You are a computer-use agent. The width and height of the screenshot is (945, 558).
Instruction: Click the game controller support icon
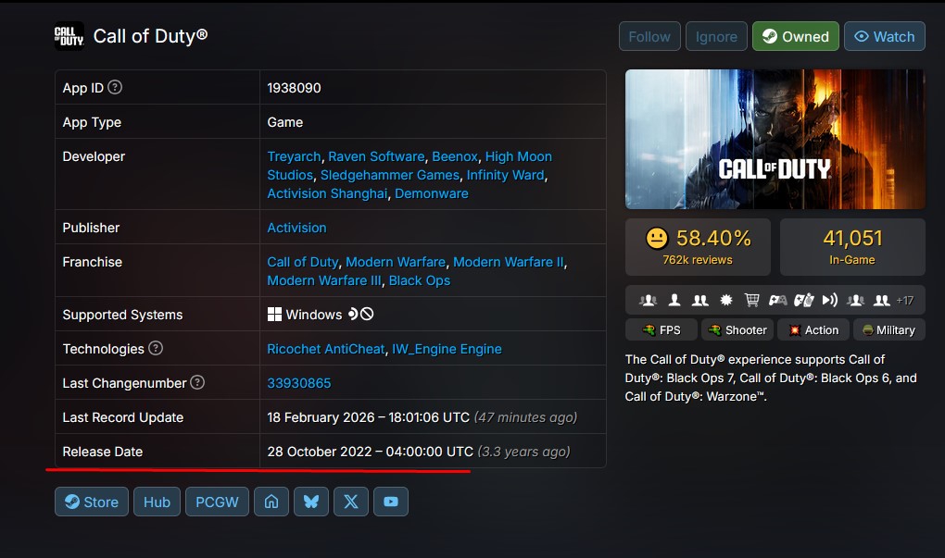777,300
